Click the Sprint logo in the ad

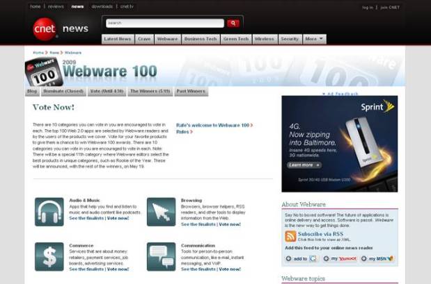pyautogui.click(x=377, y=106)
